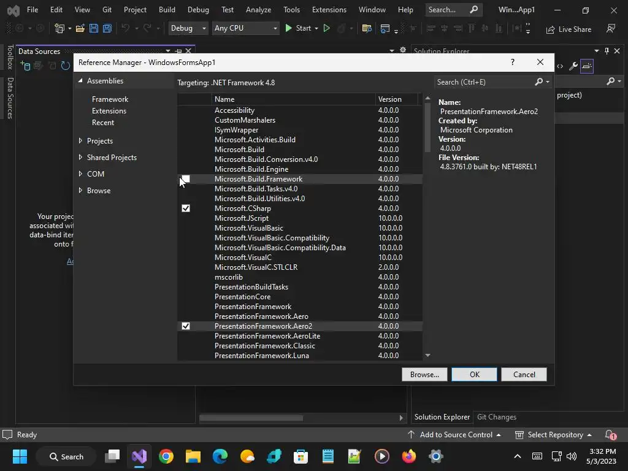Open Firefox from the taskbar

(x=409, y=456)
